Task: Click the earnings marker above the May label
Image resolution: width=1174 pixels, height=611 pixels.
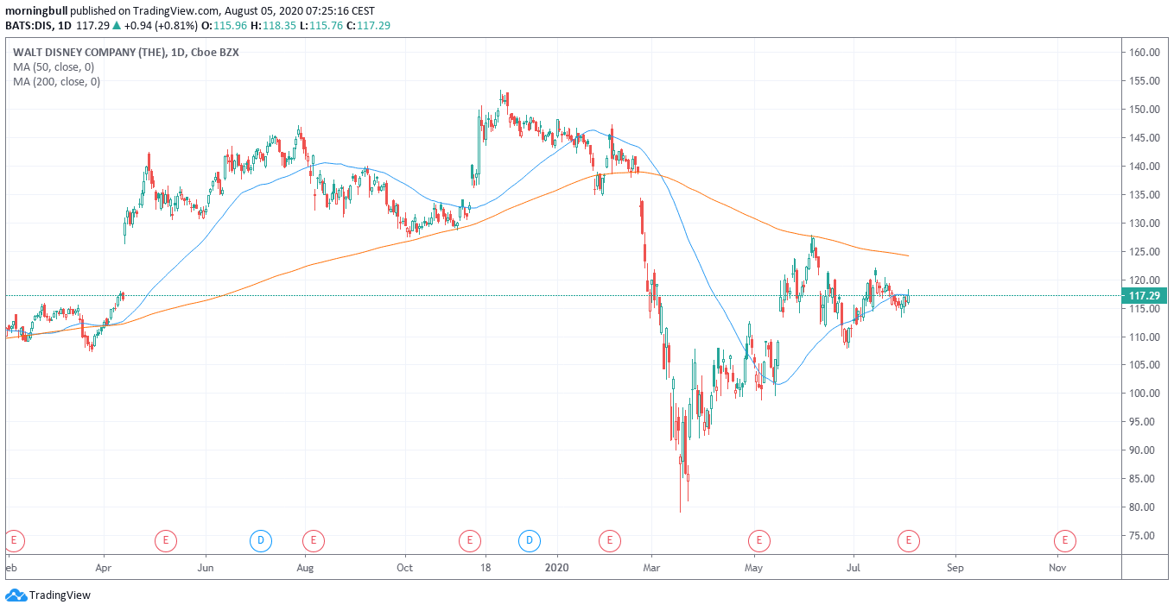Action: [758, 541]
